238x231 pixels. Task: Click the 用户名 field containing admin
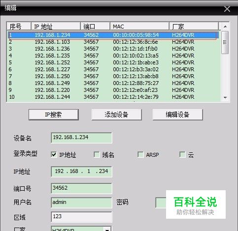pyautogui.click(x=81, y=203)
